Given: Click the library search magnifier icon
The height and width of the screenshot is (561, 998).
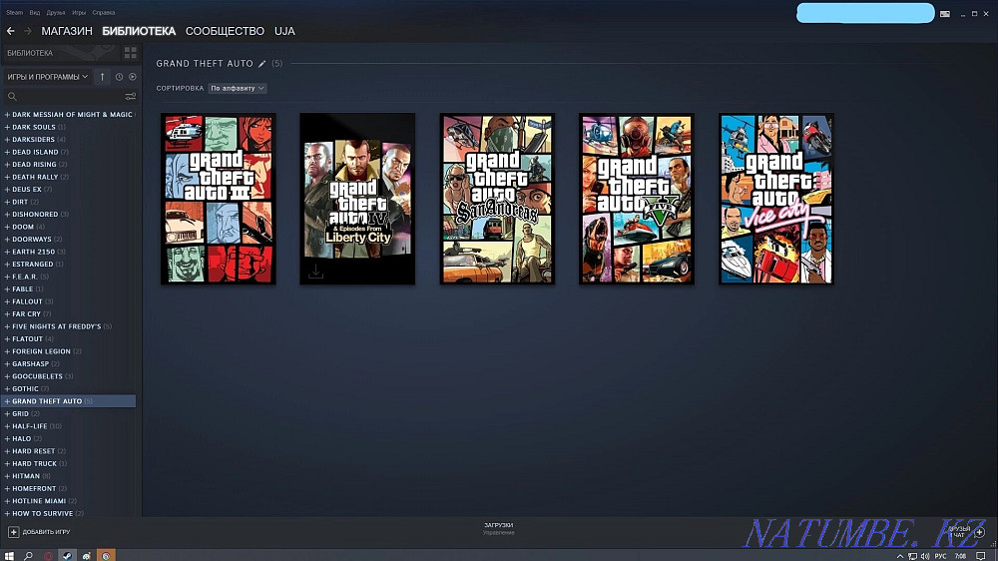Looking at the screenshot, I should pos(12,96).
